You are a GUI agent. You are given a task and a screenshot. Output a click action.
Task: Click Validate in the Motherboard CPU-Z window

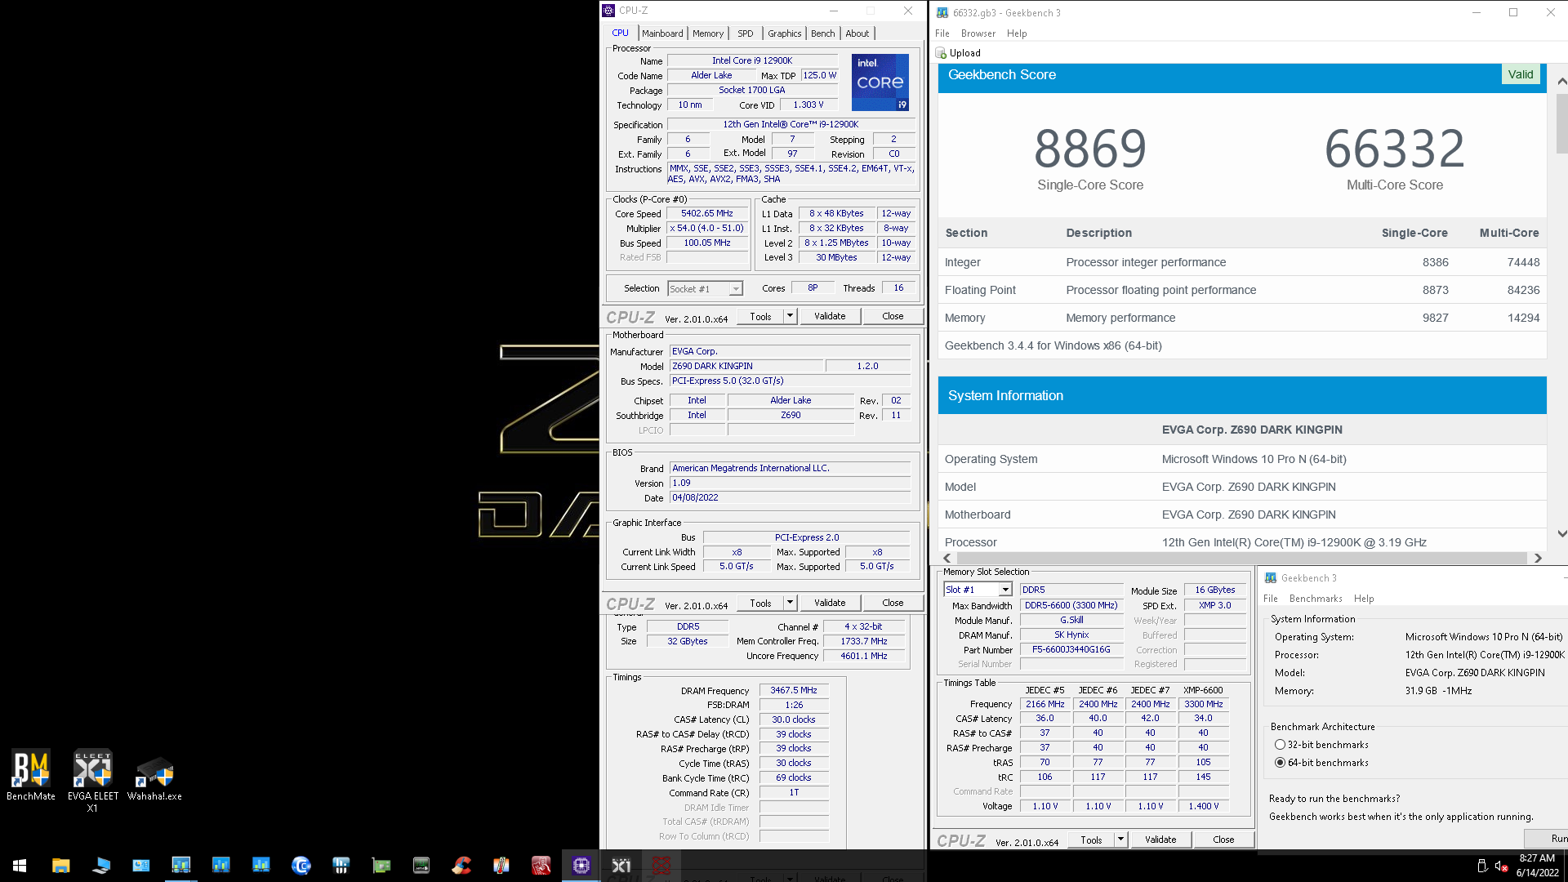pos(830,603)
